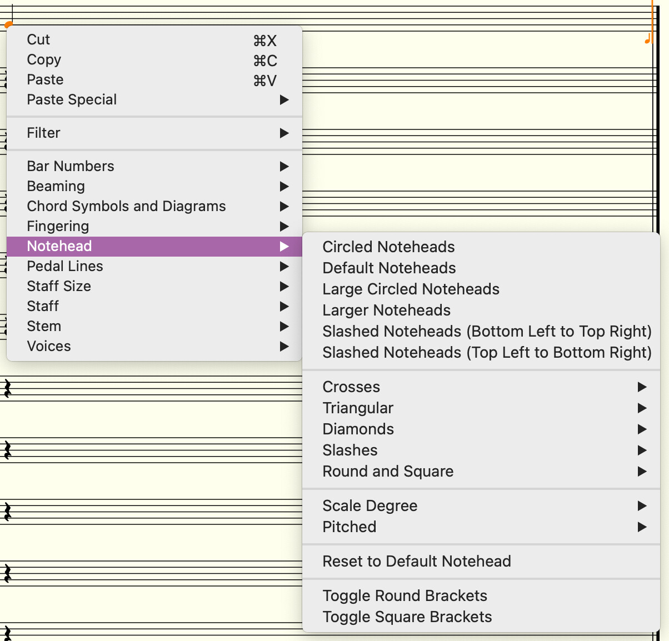Select Paste from the context menu
Screen dimensions: 669x641
(x=44, y=79)
